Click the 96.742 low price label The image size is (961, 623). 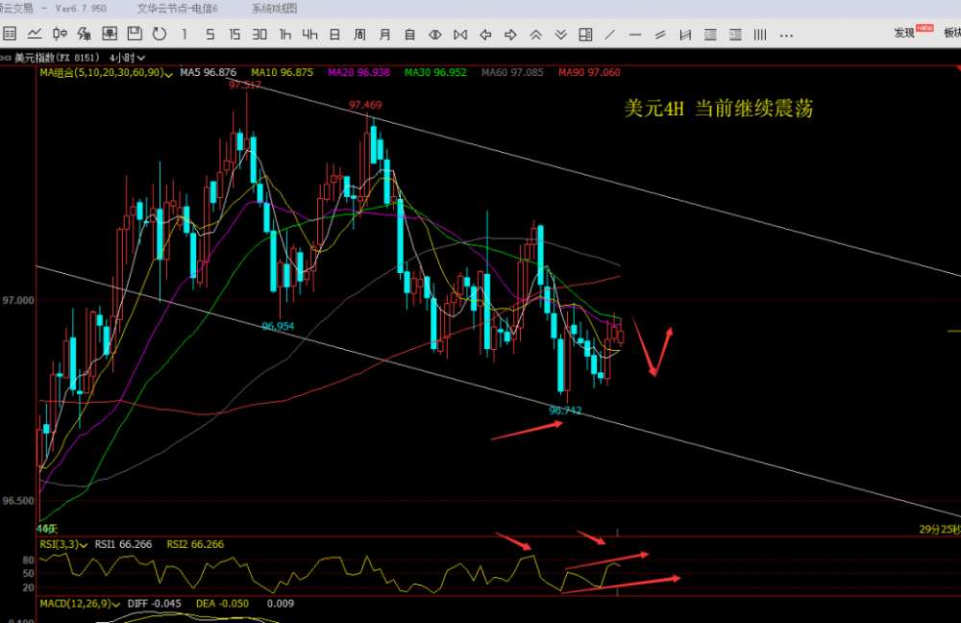(x=565, y=411)
